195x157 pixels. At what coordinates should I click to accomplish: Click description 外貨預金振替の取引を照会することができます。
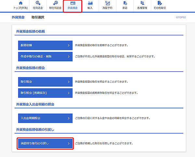pyautogui.click(x=101, y=82)
